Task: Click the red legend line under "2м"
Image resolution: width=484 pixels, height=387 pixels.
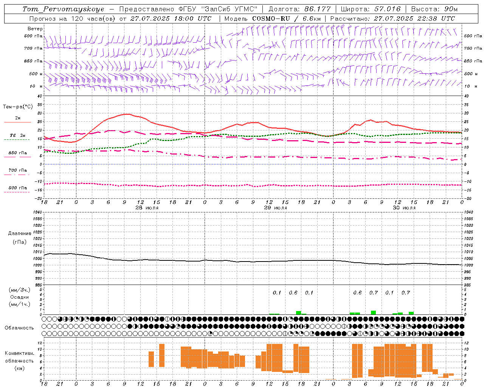Action: coord(17,122)
